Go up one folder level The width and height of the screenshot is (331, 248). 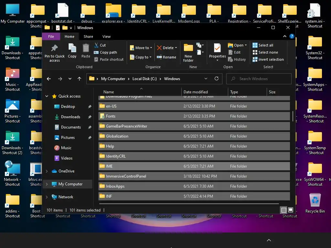click(80, 79)
